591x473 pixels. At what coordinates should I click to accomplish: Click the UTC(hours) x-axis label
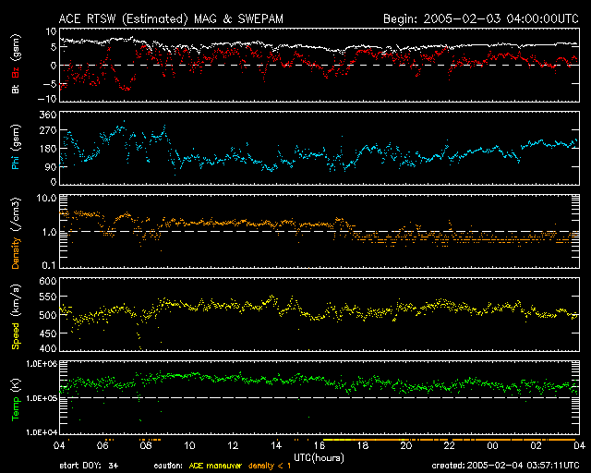click(x=320, y=455)
